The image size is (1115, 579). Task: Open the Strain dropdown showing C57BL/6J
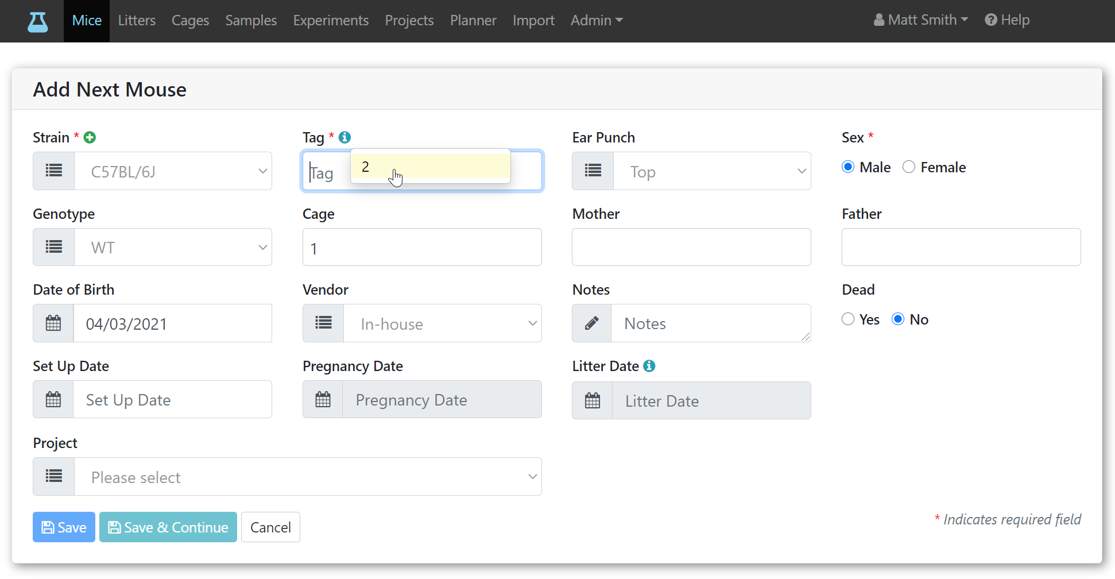[x=173, y=171]
